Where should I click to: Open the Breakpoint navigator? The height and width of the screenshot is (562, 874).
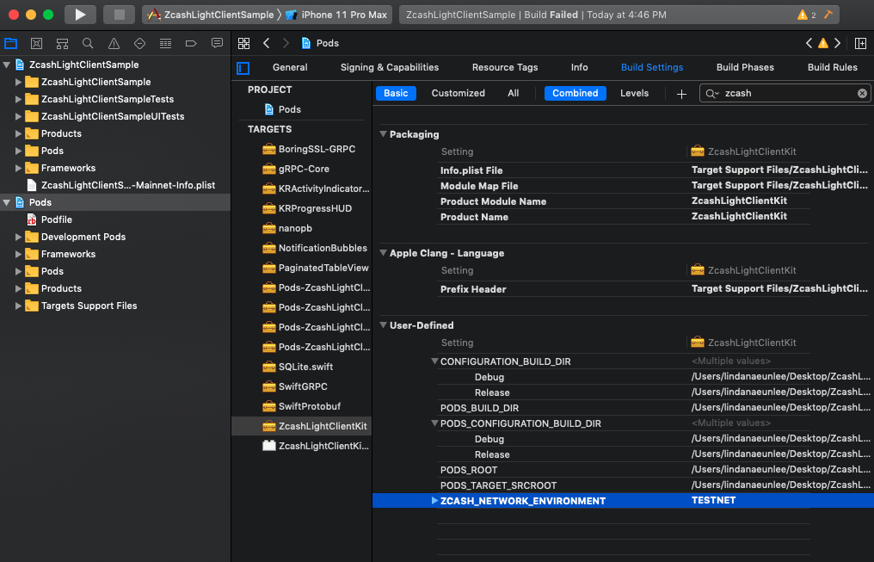pos(191,44)
